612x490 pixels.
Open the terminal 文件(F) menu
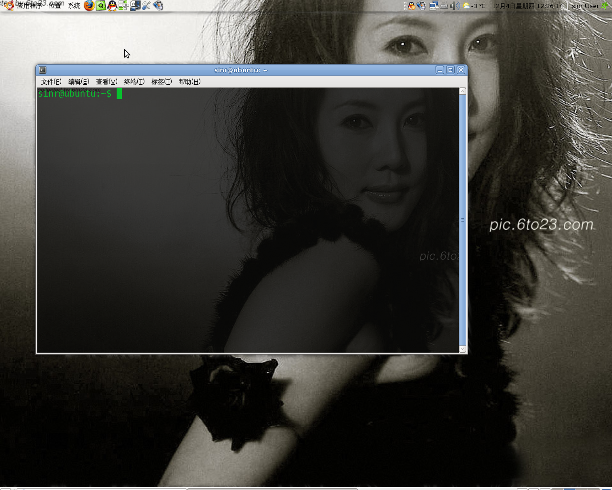coord(51,82)
